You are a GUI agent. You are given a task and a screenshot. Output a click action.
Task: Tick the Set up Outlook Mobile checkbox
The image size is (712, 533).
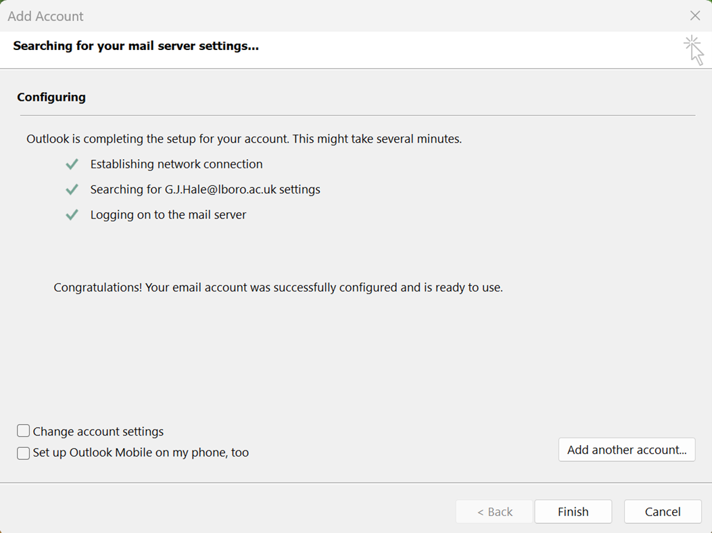[x=24, y=453]
